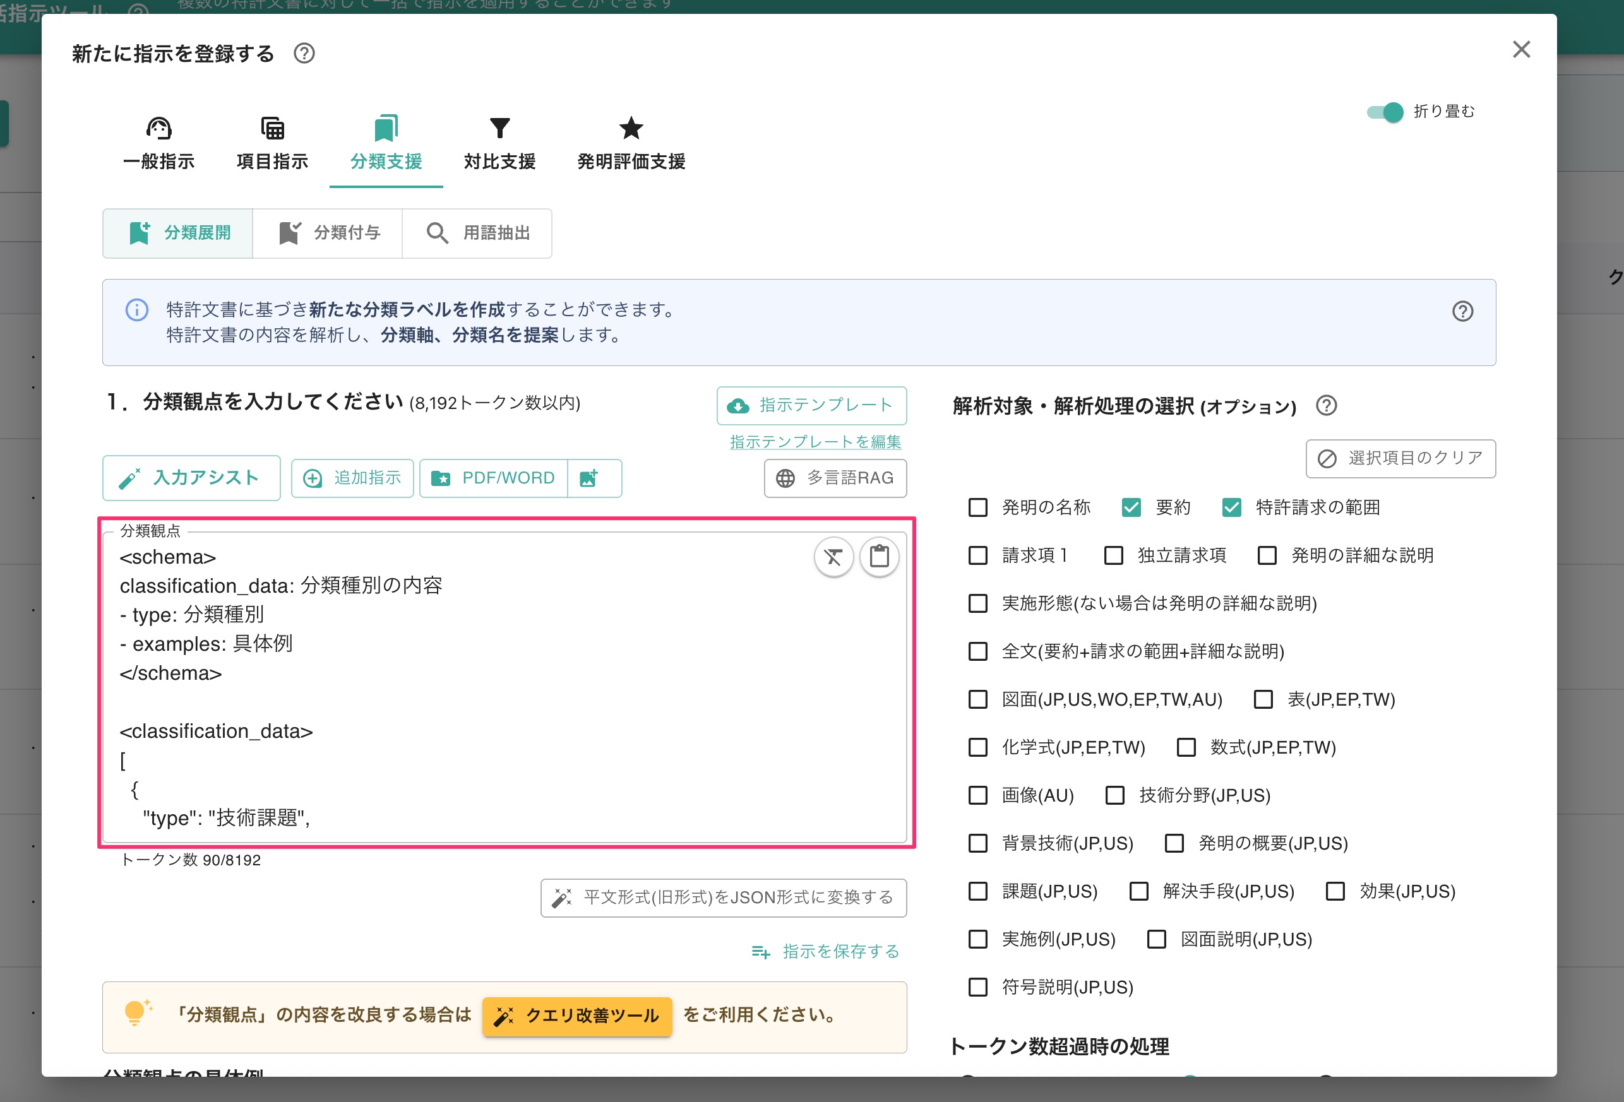Check the 発明の詳細な説明 checkbox
The image size is (1624, 1102).
click(x=1267, y=556)
